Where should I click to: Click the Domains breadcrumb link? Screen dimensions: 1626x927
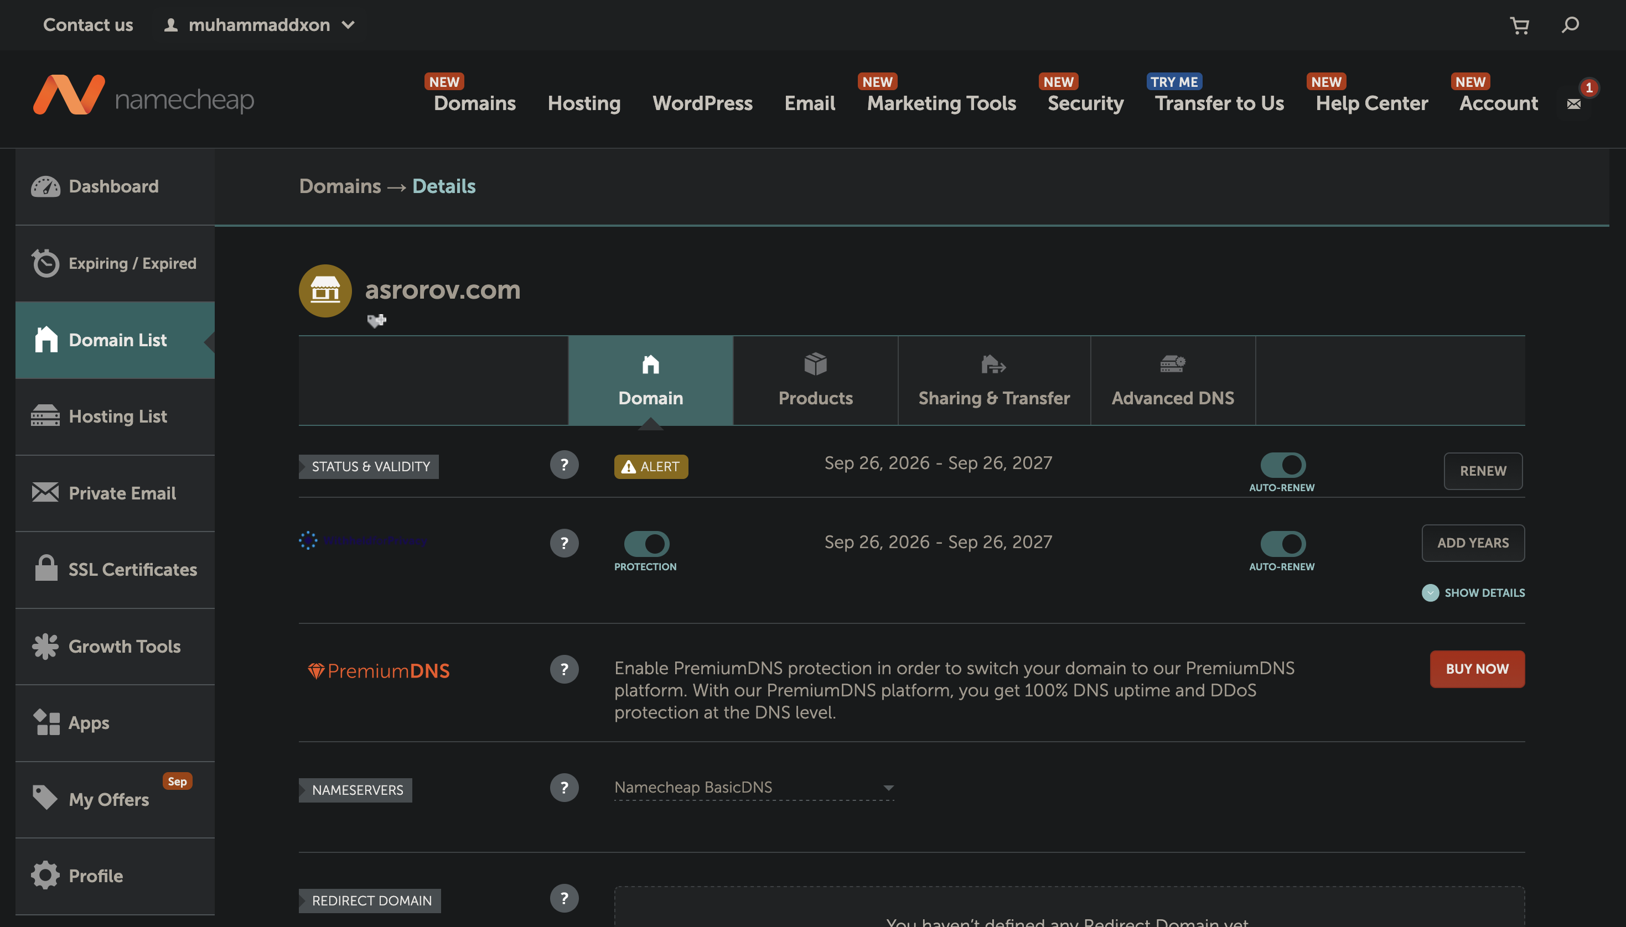(340, 186)
